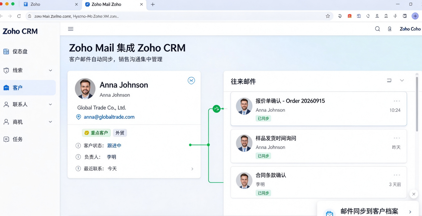
Task: Click the 邮件同步到客户档案 notification text
Action: (369, 211)
